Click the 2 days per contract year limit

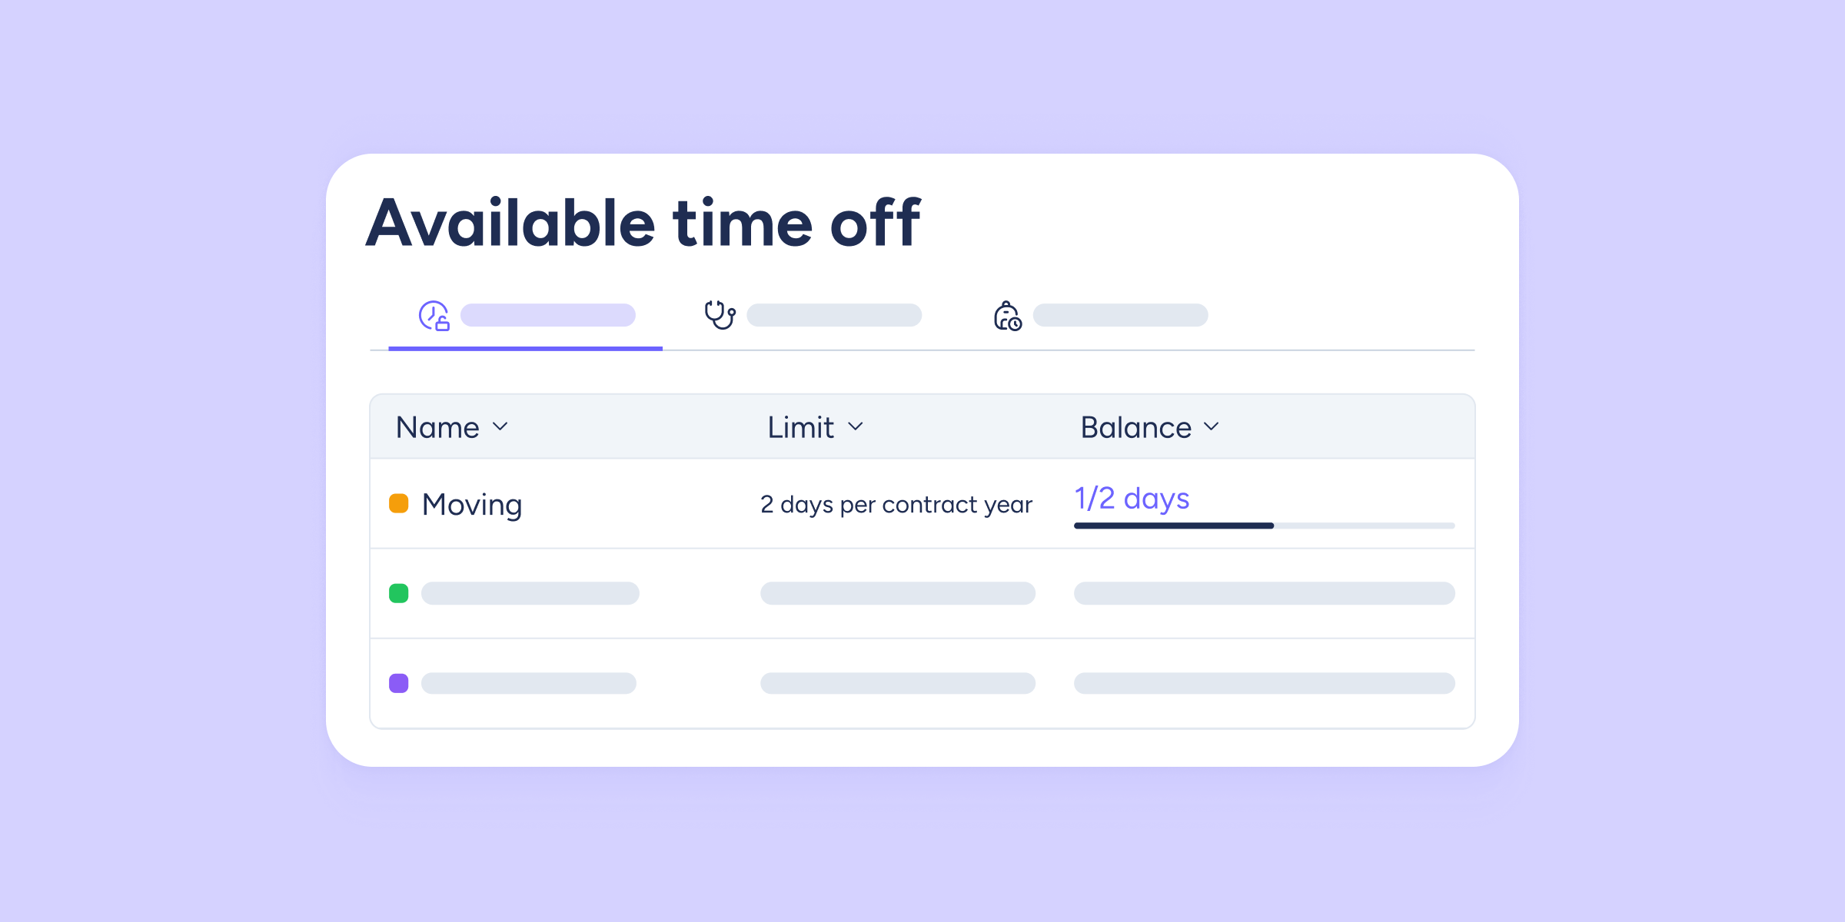[x=896, y=505]
